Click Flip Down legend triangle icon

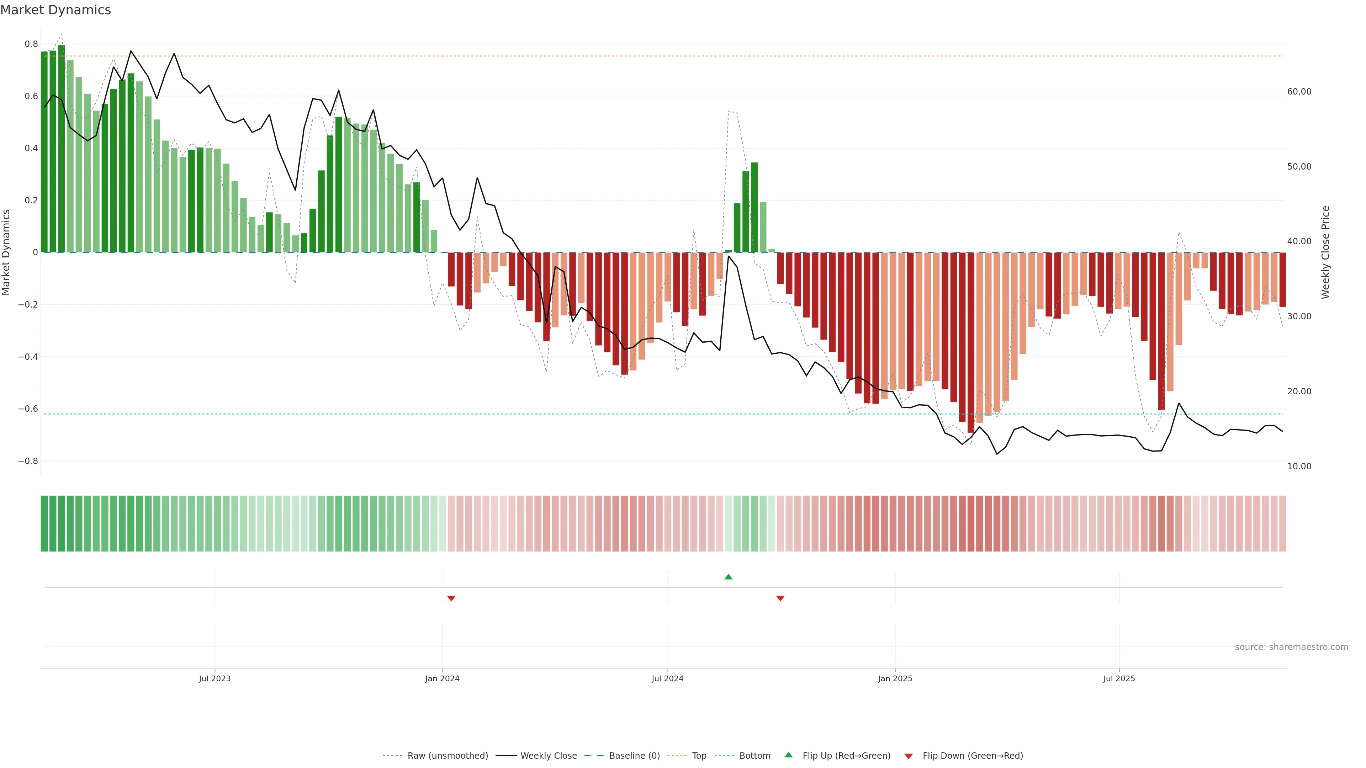coord(909,756)
